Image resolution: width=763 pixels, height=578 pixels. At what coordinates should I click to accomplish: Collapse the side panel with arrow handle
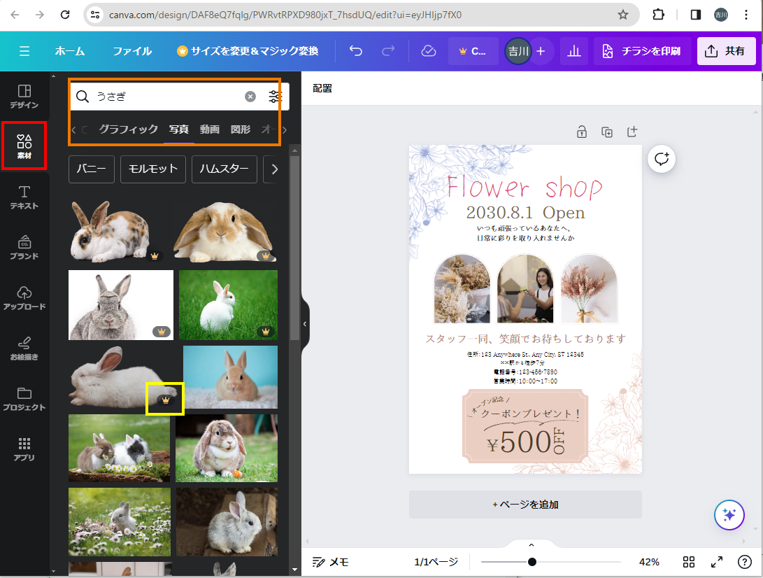305,324
